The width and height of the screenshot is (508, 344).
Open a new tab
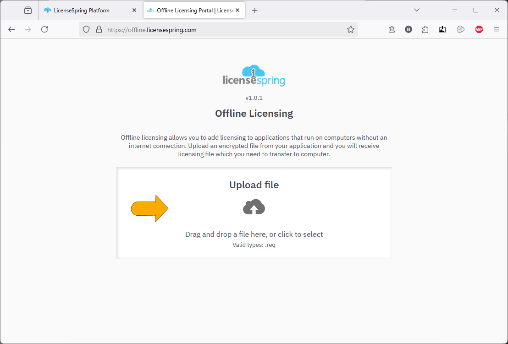pyautogui.click(x=254, y=11)
